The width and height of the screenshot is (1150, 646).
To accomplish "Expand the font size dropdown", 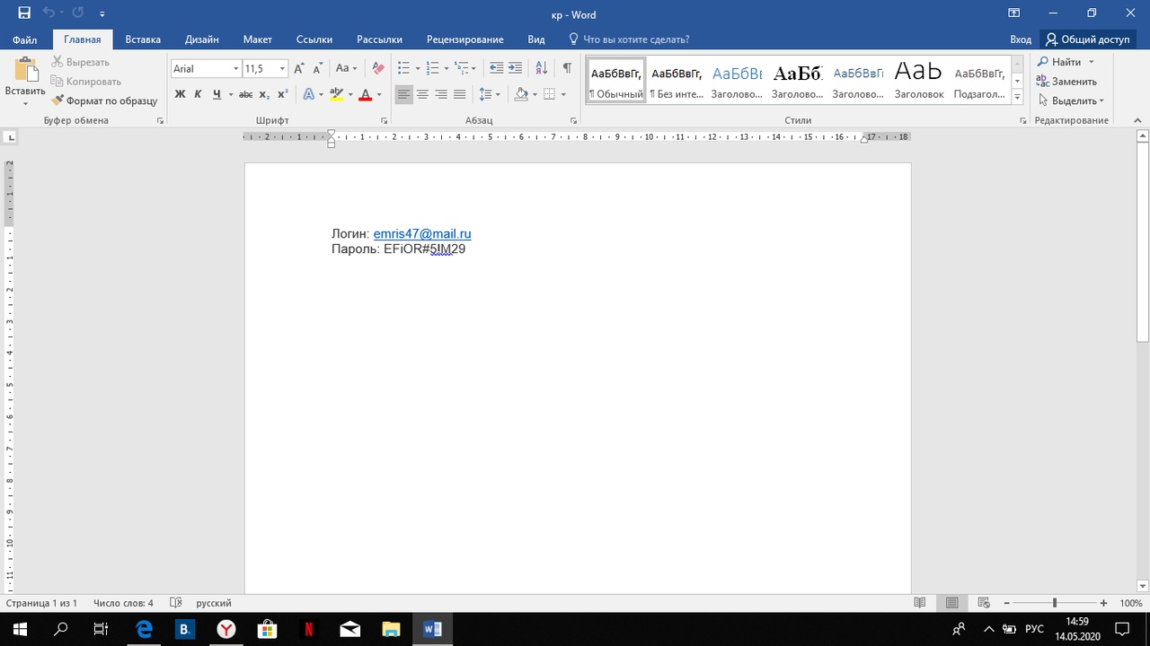I will tap(283, 69).
